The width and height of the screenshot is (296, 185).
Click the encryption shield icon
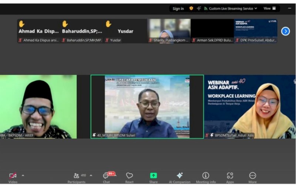click(x=191, y=8)
